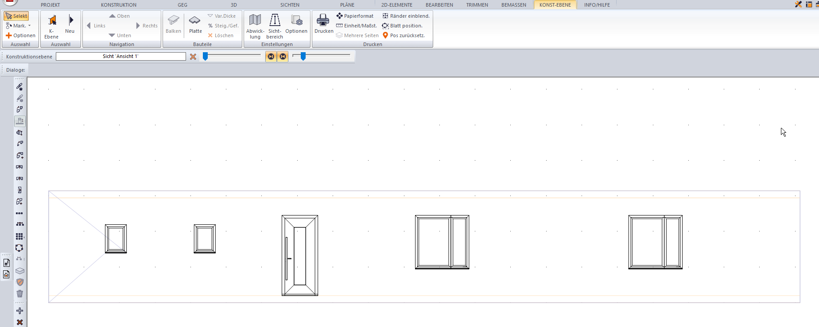Open Abwicklung settings in the ribbon
Image resolution: width=819 pixels, height=327 pixels.
click(x=255, y=26)
